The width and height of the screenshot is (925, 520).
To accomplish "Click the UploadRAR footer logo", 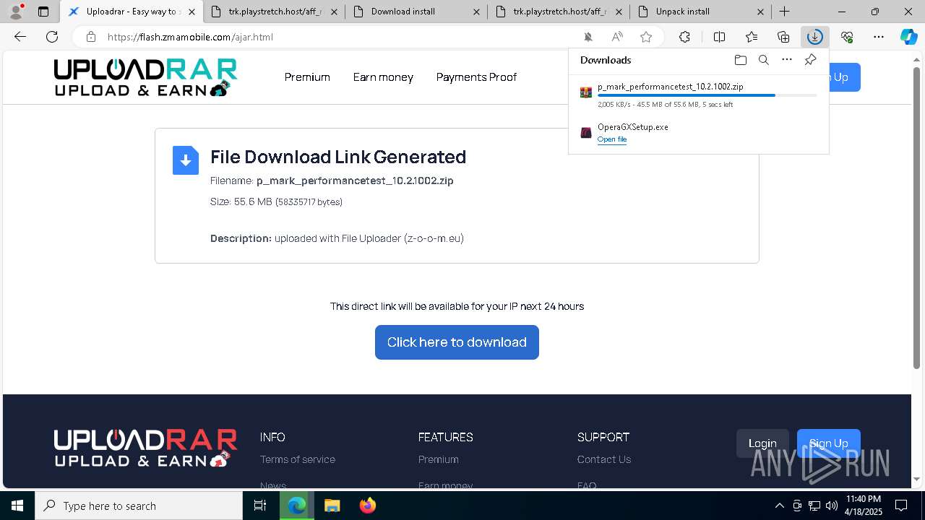I will pyautogui.click(x=145, y=448).
